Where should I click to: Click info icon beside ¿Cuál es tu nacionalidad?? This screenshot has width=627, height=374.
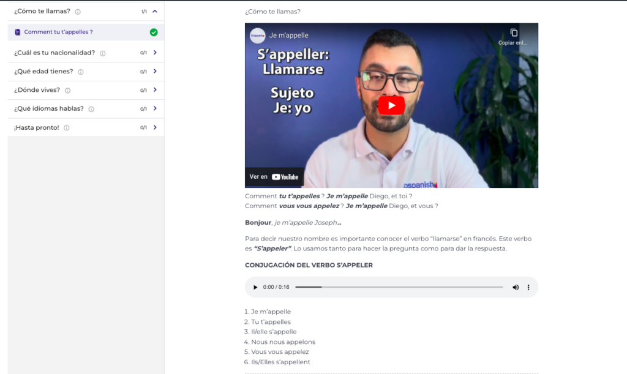[103, 53]
